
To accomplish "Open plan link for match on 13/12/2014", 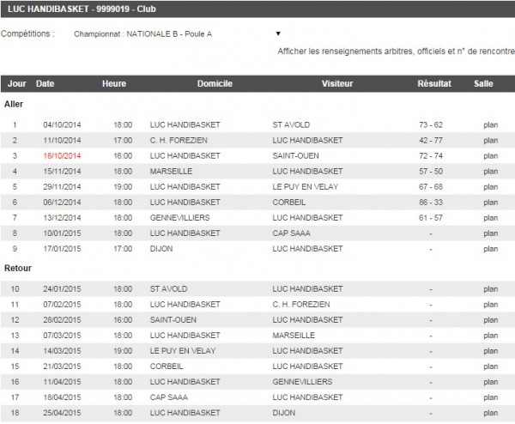I will (x=490, y=217).
